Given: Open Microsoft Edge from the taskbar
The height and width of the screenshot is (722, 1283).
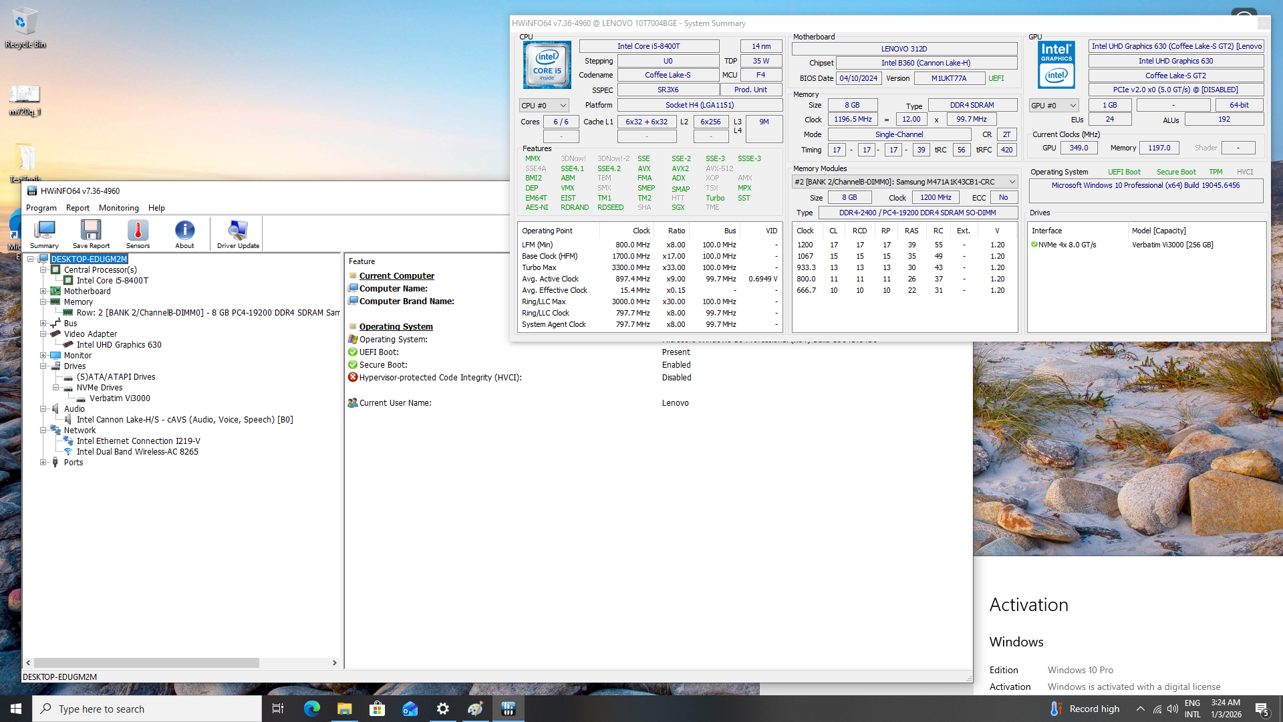Looking at the screenshot, I should [x=312, y=709].
